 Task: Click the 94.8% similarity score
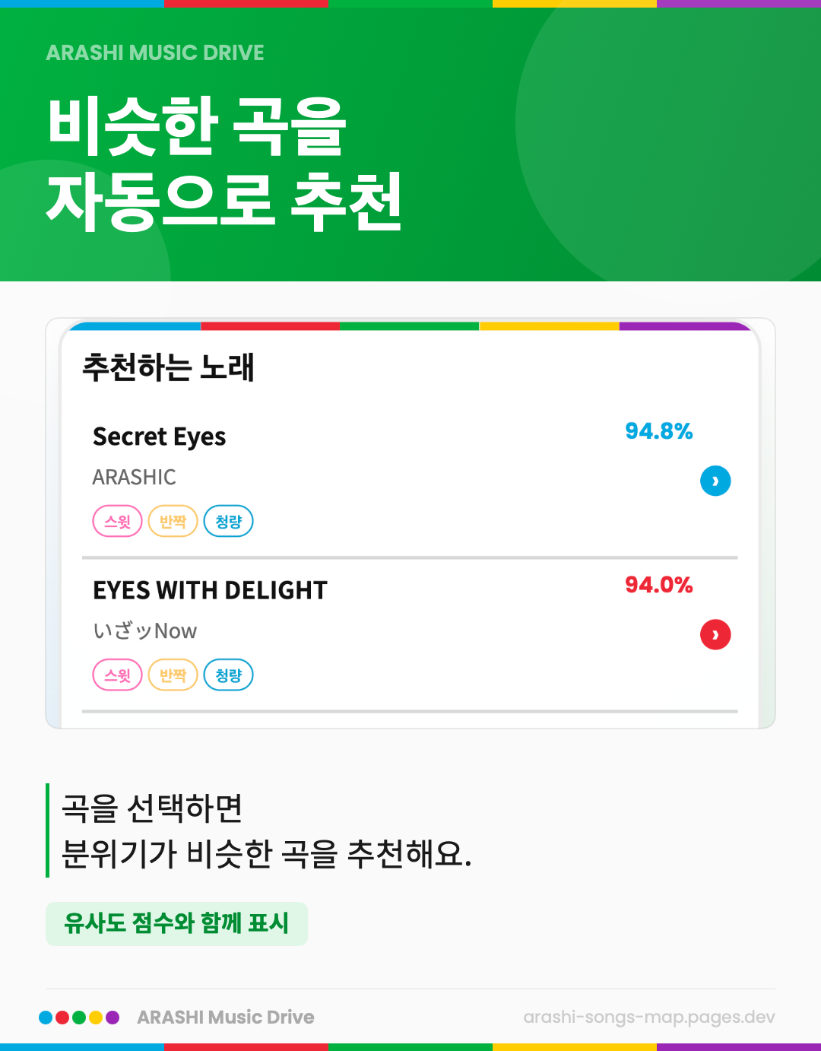tap(658, 432)
